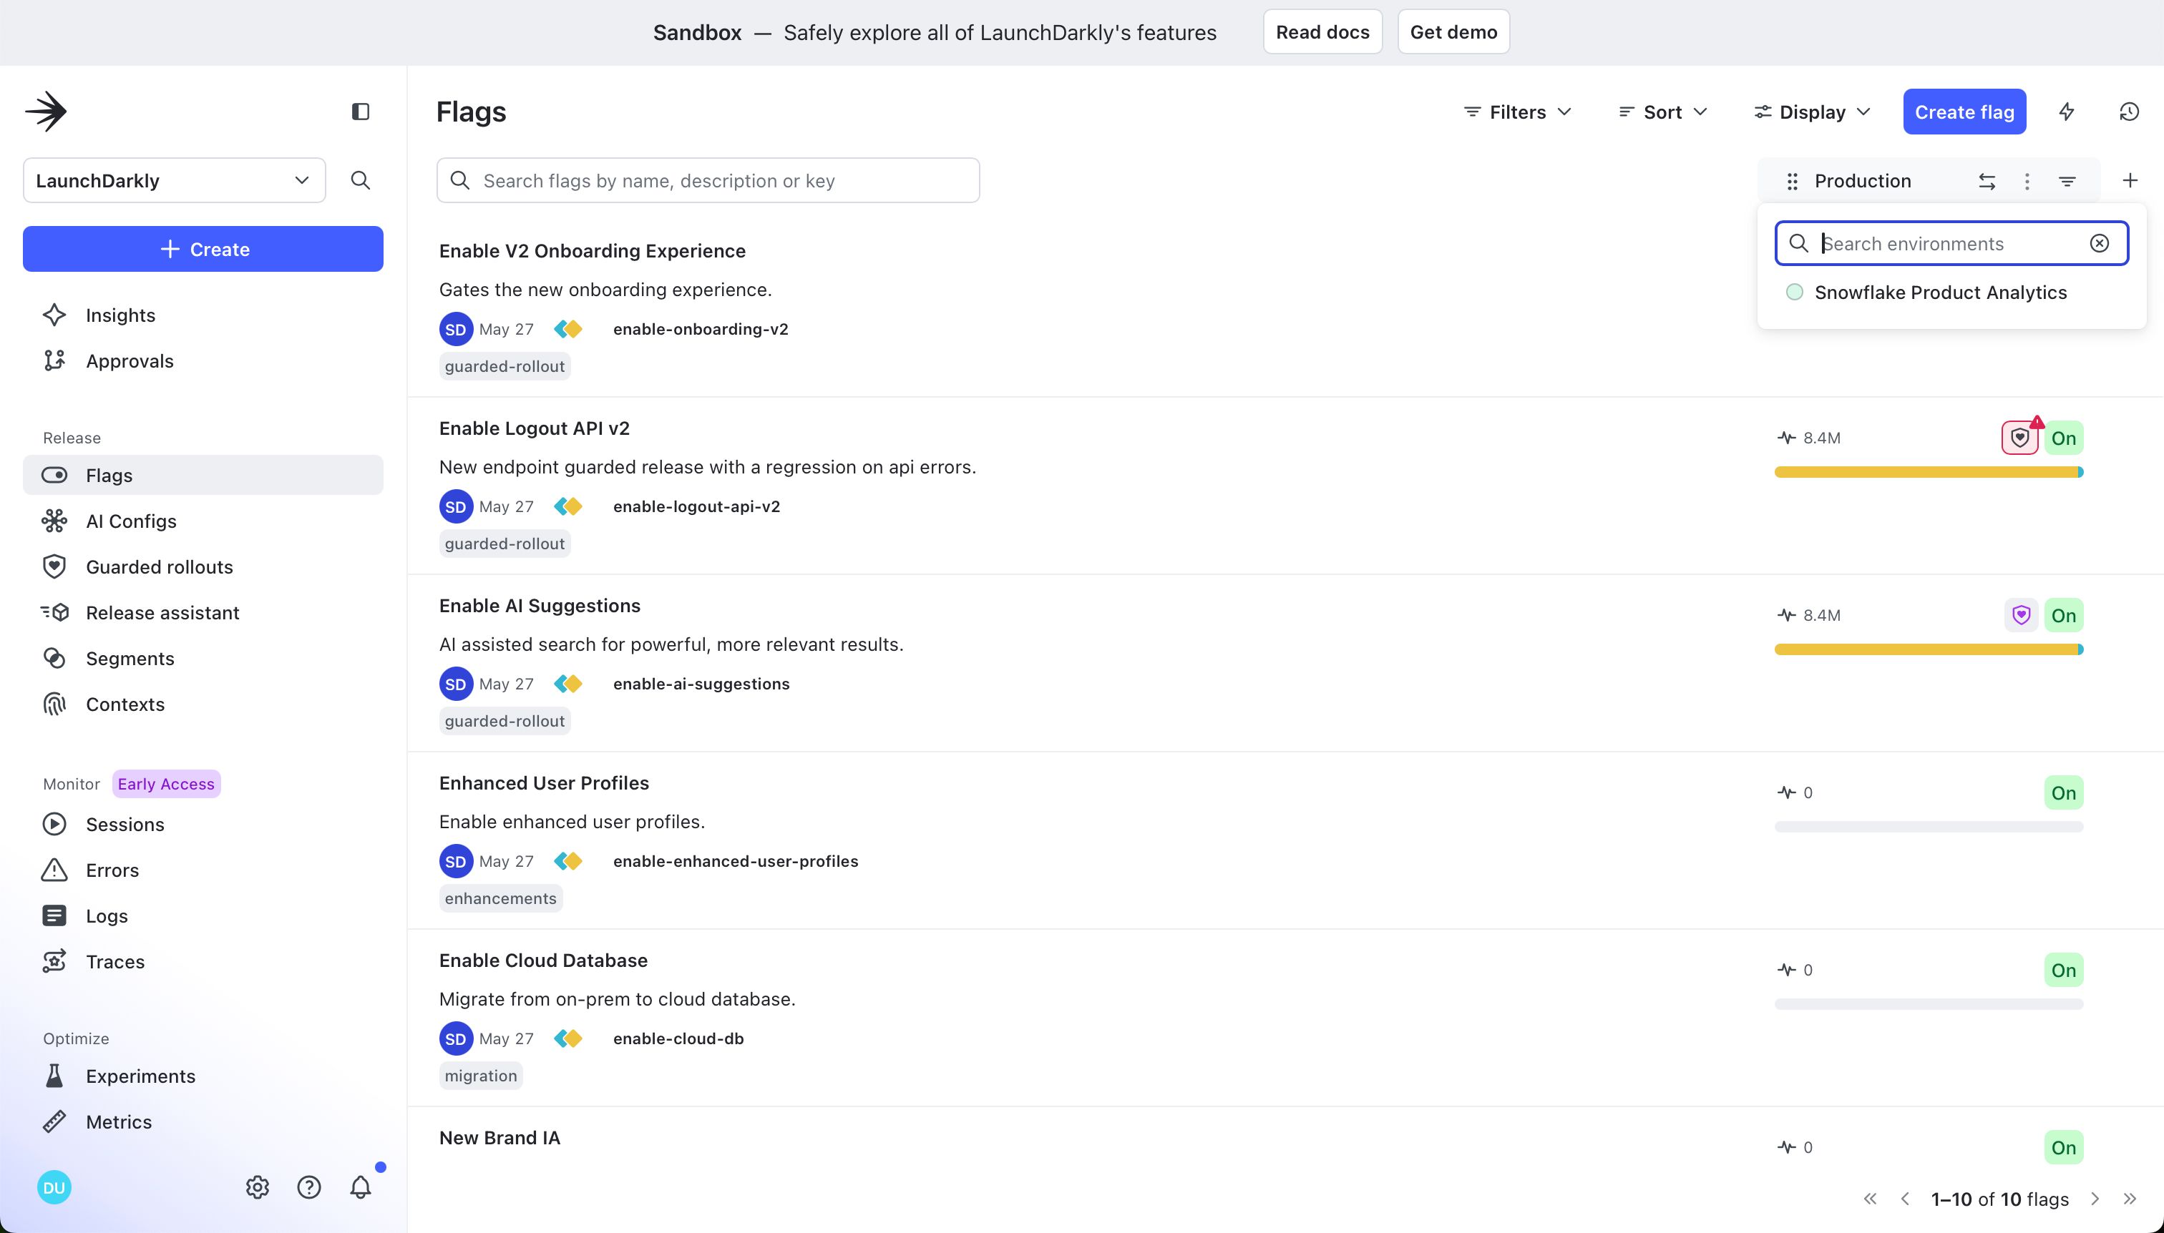Screen dimensions: 2164x1233
Task: Click the rollout bar for Enable AI Suggestions
Action: [x=1929, y=649]
